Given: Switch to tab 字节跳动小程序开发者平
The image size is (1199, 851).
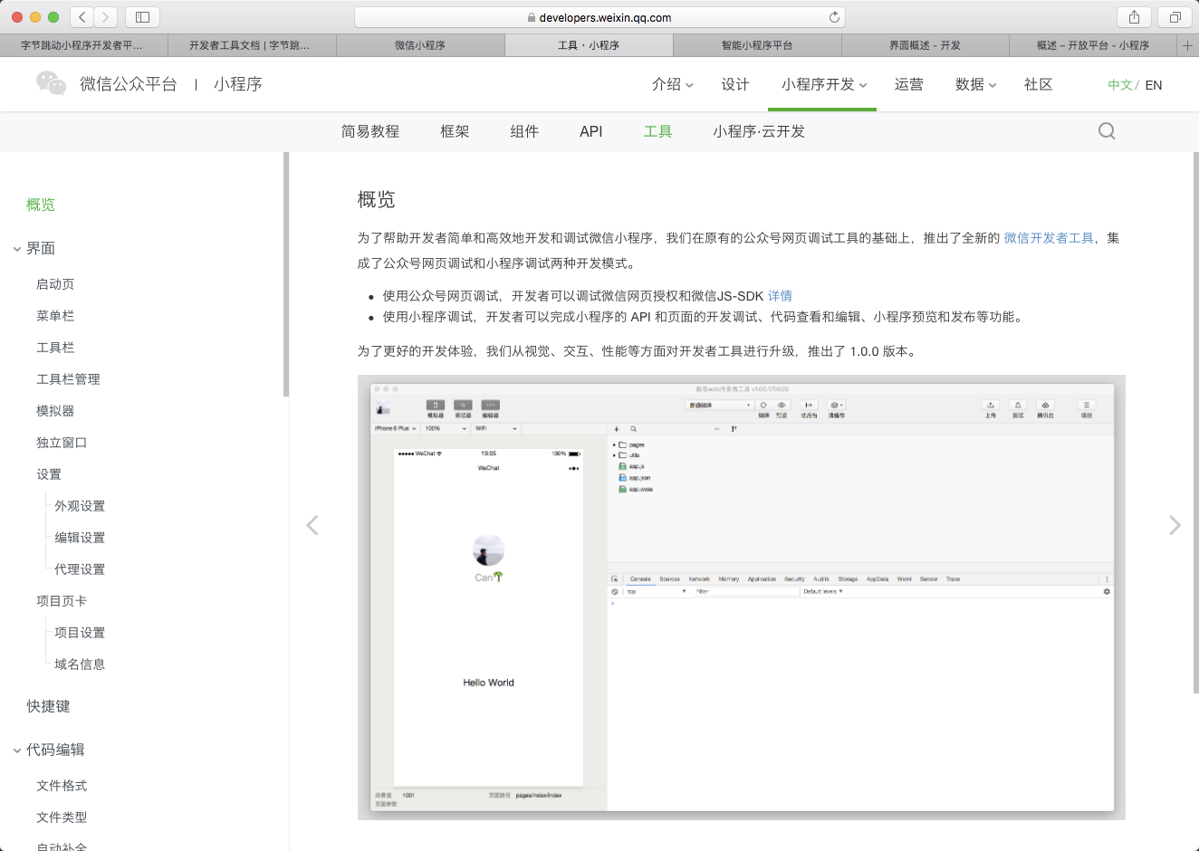Looking at the screenshot, I should 83,45.
